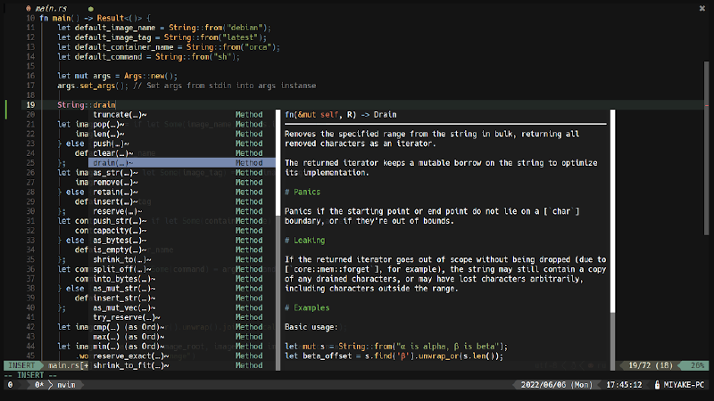Select clear(…) completion item
Image resolution: width=714 pixels, height=401 pixels.
[x=182, y=153]
